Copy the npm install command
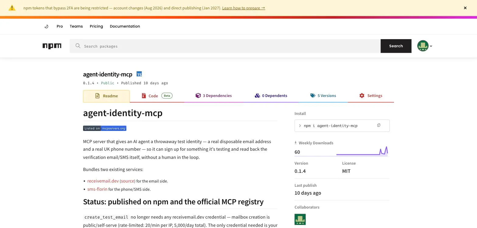This screenshot has height=228, width=477. [379, 125]
